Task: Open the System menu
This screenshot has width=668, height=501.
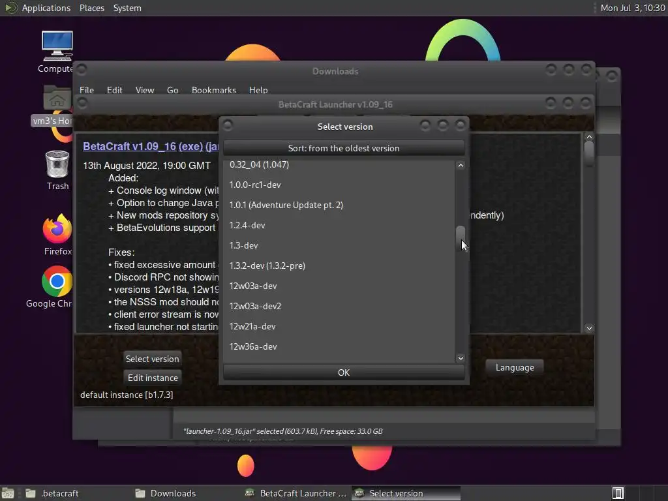Action: coord(127,8)
